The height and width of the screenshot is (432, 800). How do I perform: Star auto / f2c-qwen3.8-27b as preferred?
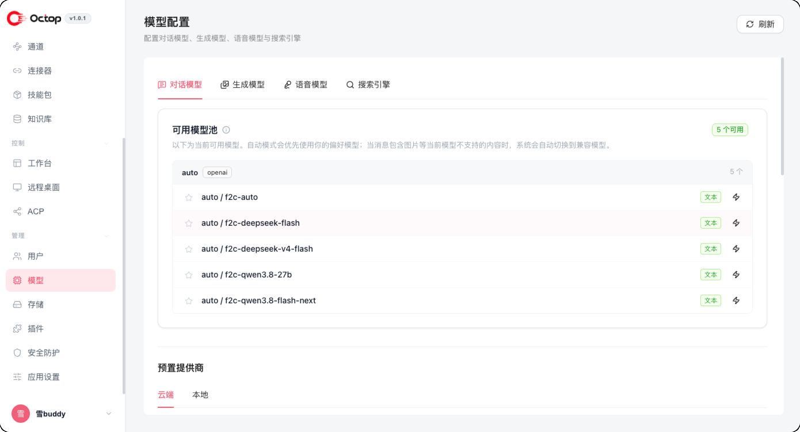click(x=188, y=275)
